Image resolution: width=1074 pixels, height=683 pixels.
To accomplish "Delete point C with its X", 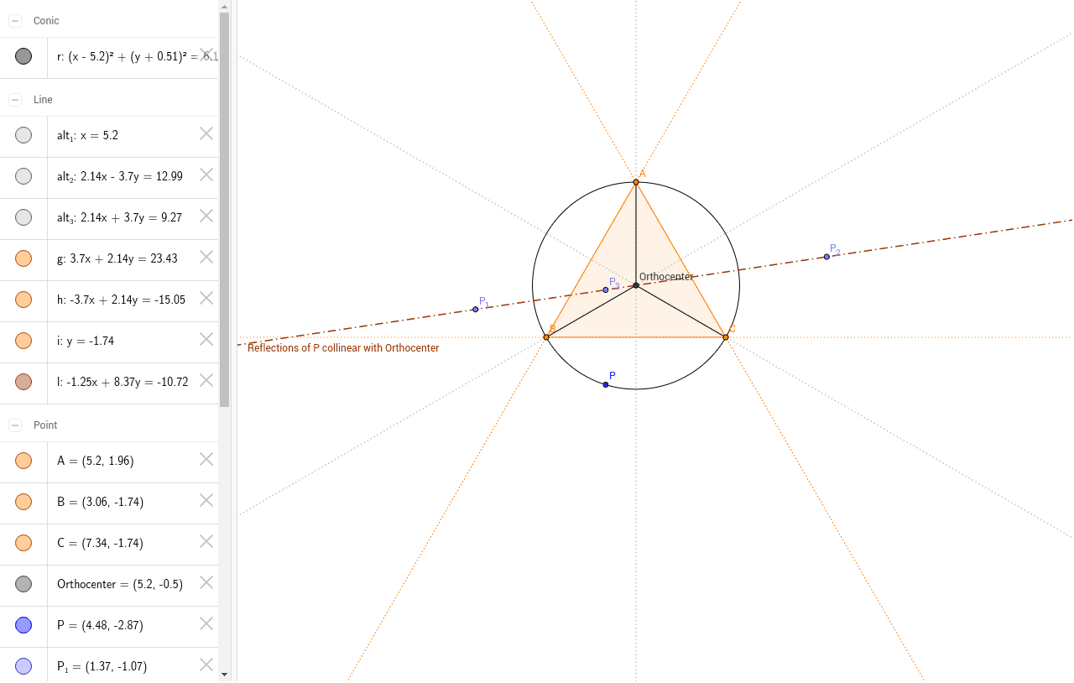I will (x=206, y=540).
